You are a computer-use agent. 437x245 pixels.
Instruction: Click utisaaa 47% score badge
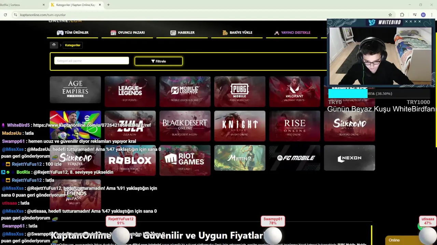point(428,221)
